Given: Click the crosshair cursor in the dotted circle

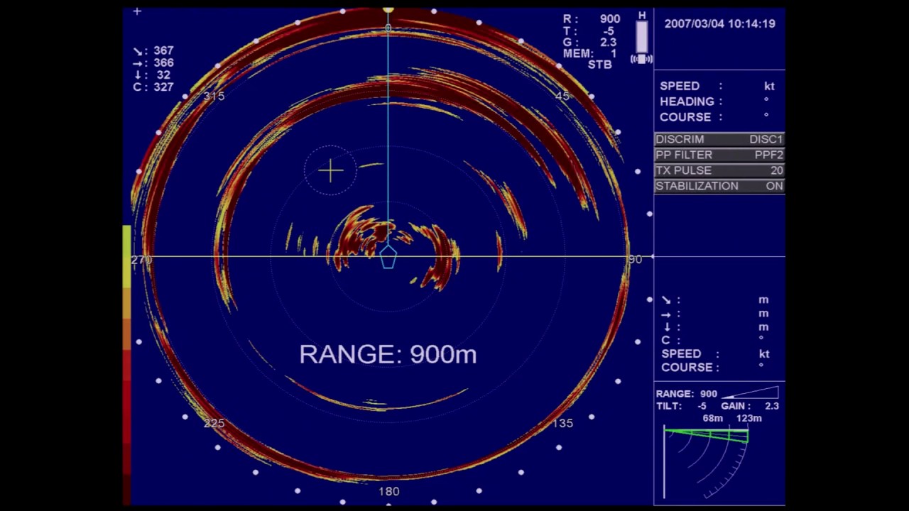Looking at the screenshot, I should (x=330, y=170).
